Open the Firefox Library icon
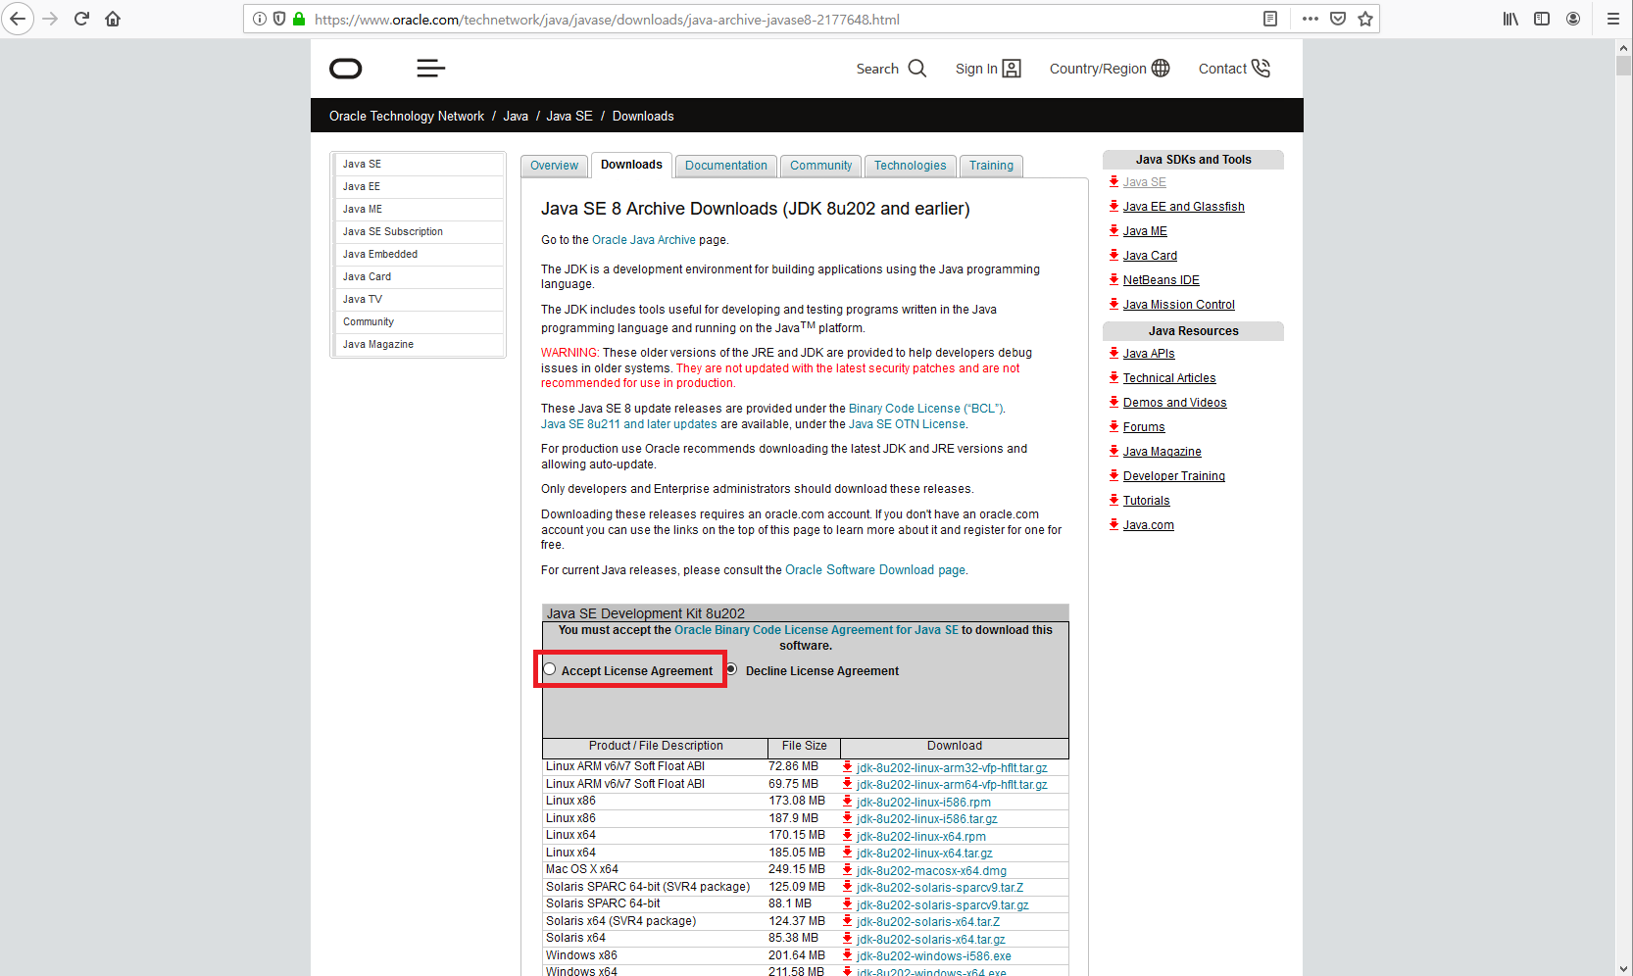 pos(1510,19)
